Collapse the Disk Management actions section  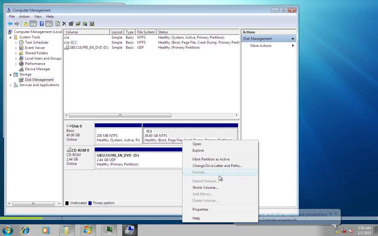point(293,39)
